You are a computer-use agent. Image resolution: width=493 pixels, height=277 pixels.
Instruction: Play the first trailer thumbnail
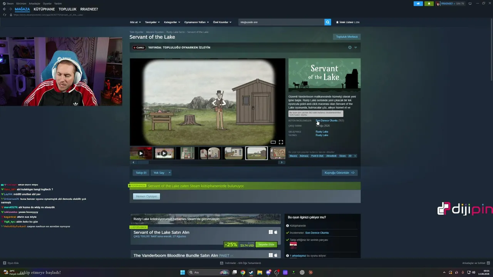click(141, 154)
